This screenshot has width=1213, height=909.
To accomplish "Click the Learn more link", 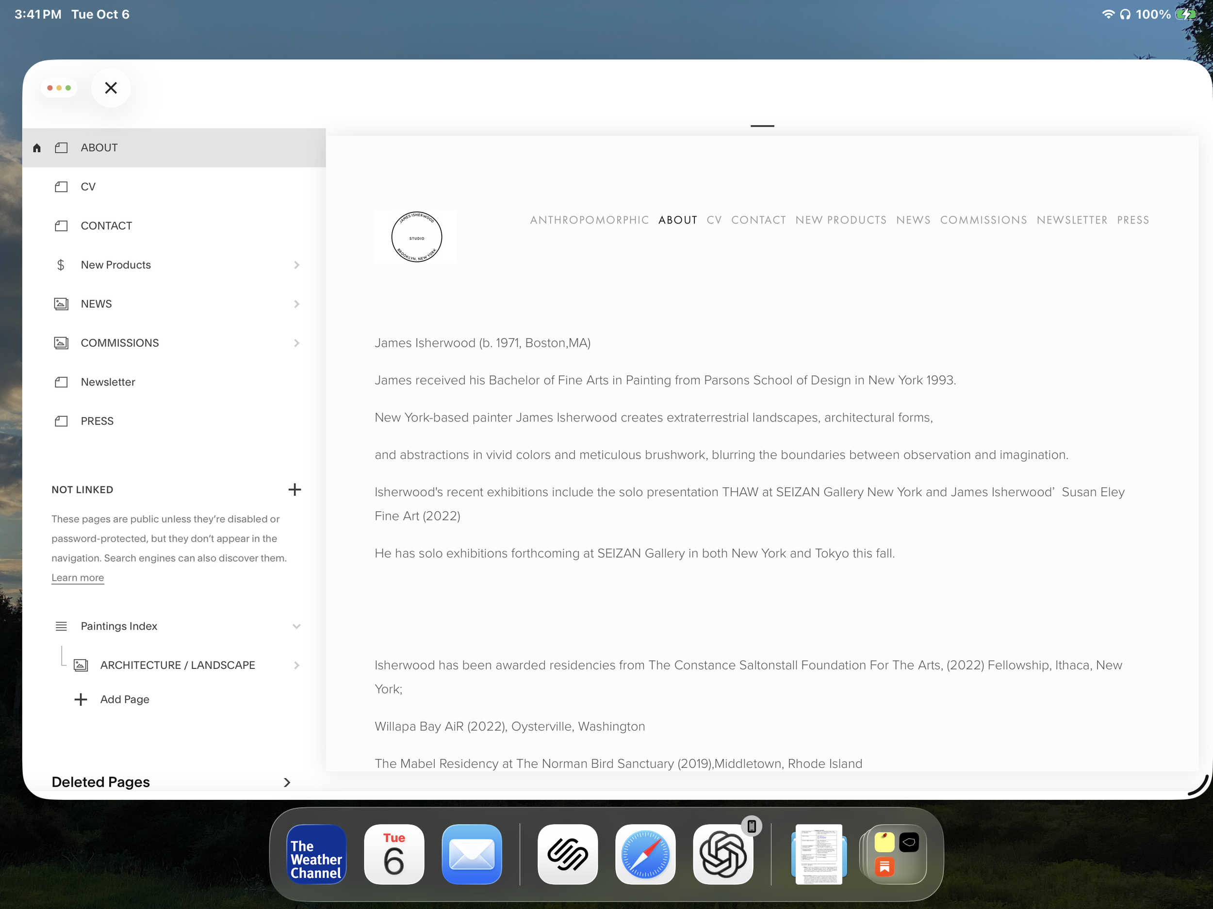I will [77, 578].
